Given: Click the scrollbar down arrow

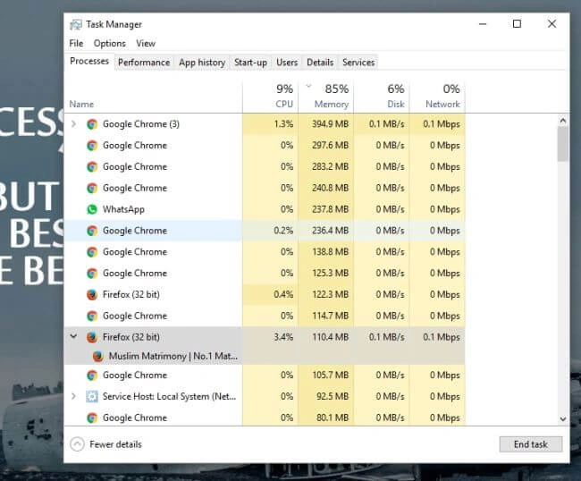Looking at the screenshot, I should pyautogui.click(x=563, y=419).
